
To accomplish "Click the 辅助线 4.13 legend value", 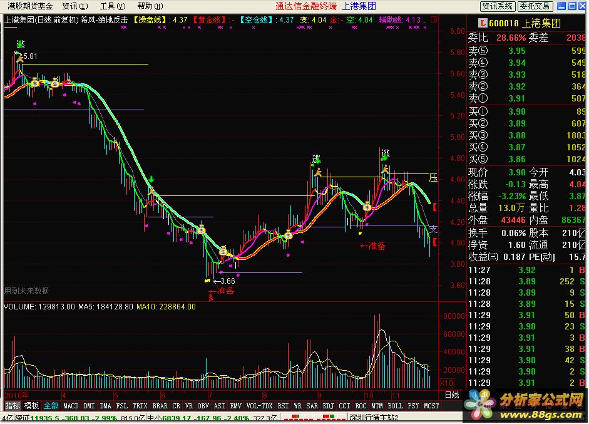I will (x=400, y=19).
